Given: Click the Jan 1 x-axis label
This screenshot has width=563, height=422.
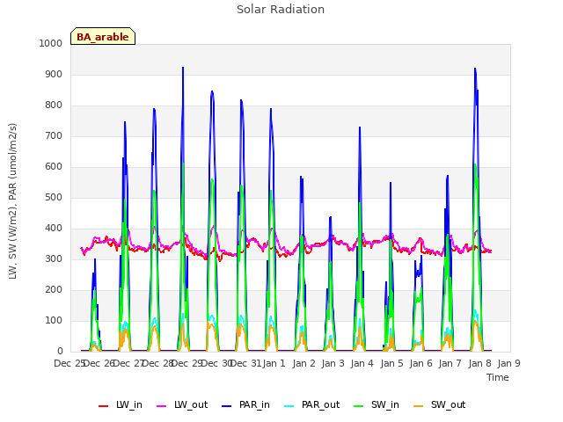Looking at the screenshot, I should click(274, 363).
